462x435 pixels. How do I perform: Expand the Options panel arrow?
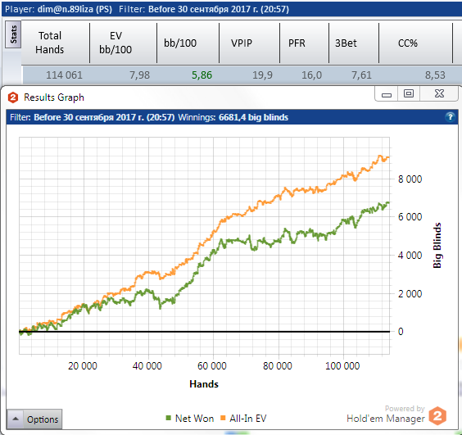click(x=16, y=419)
